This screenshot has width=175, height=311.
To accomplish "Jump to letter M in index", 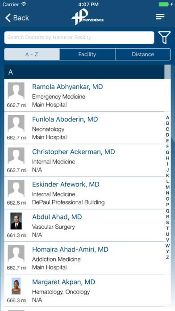I will [x=168, y=187].
